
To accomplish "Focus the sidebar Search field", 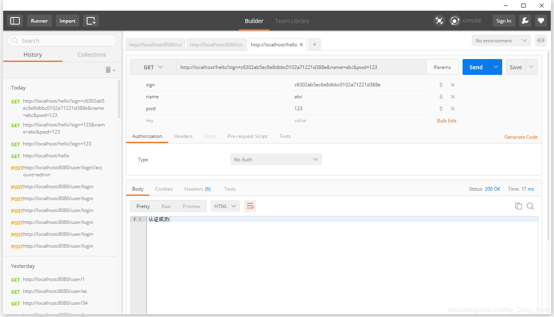I will click(x=63, y=40).
